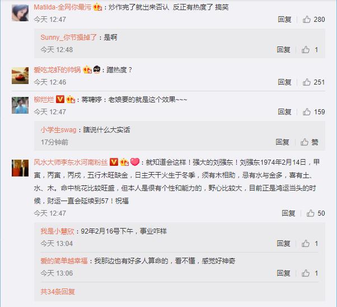View 柳烂烂's avatar thumbnail

(x=20, y=105)
